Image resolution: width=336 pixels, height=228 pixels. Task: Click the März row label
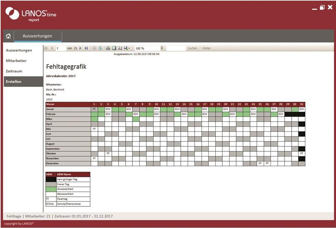68,119
